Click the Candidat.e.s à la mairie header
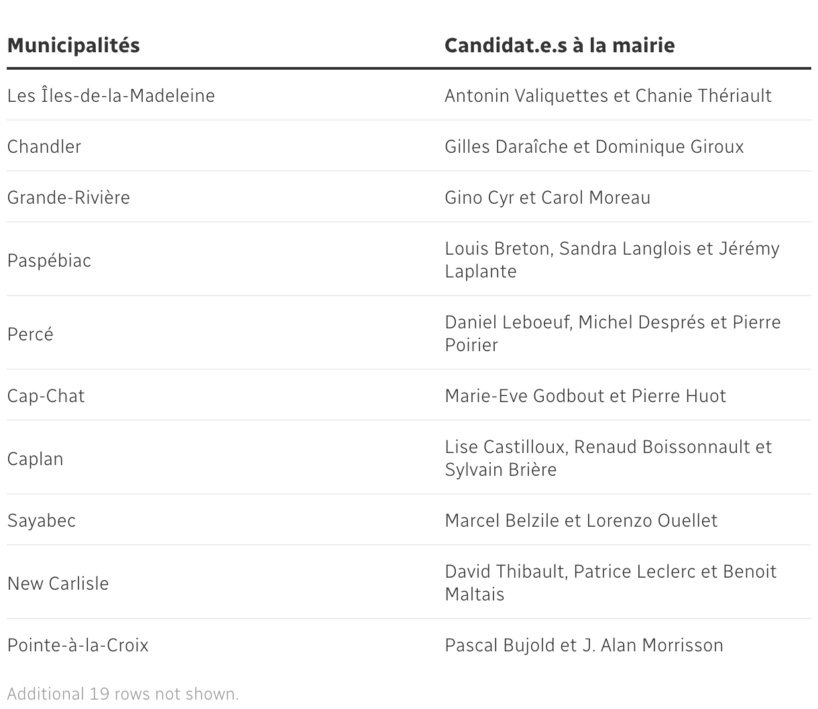The width and height of the screenshot is (818, 709). (559, 46)
